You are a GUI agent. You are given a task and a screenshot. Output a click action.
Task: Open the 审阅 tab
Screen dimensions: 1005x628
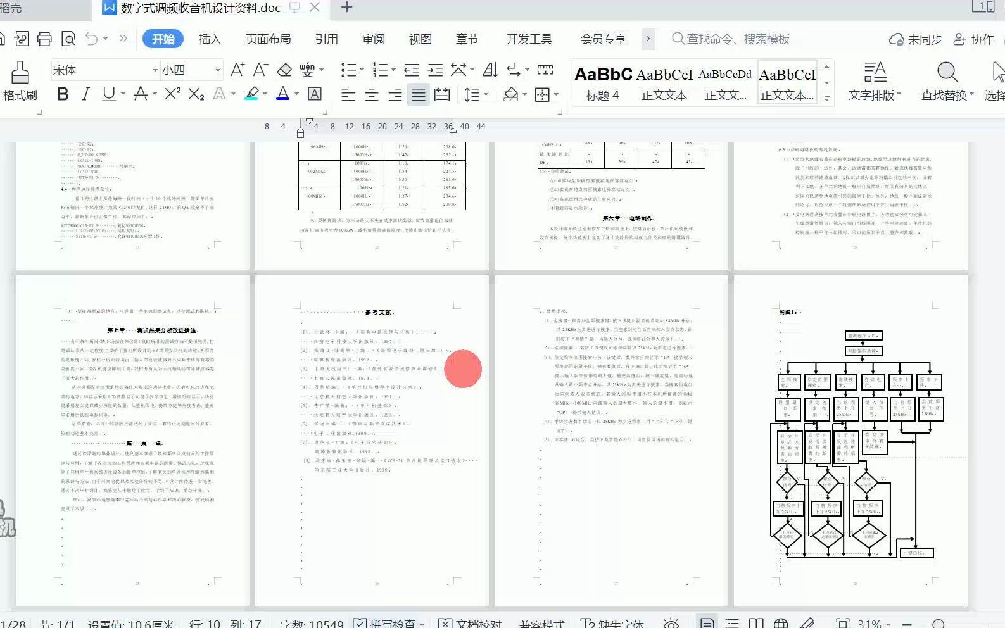(374, 39)
